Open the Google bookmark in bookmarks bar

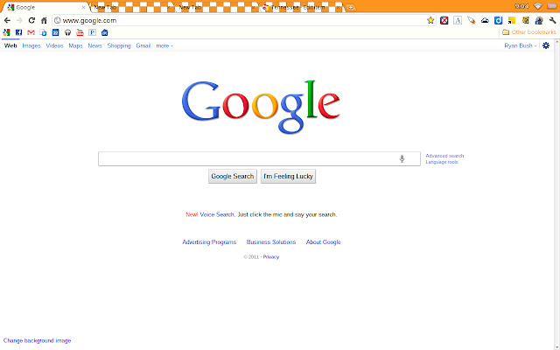point(6,32)
